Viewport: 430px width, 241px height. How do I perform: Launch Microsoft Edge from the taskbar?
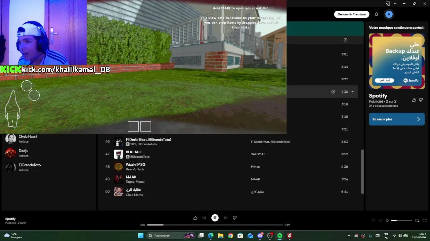click(211, 236)
